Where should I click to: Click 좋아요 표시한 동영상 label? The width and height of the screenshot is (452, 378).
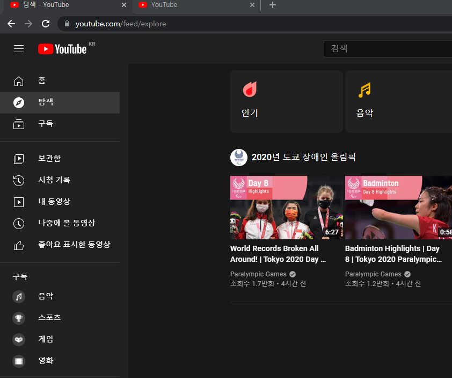(x=75, y=245)
